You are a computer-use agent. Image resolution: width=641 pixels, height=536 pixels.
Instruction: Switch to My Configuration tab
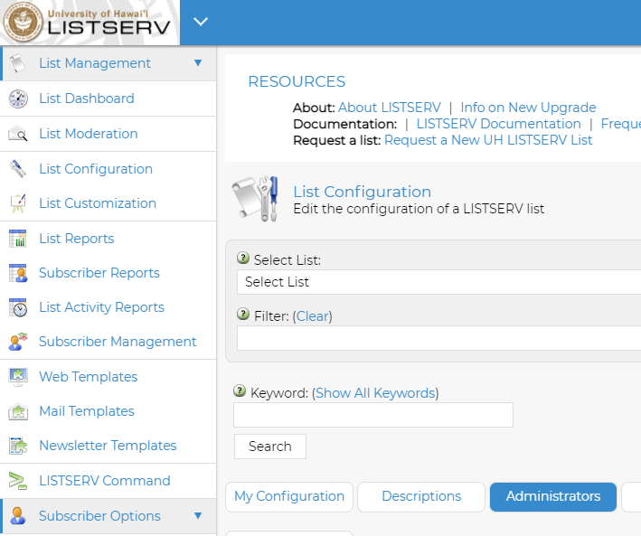289,497
